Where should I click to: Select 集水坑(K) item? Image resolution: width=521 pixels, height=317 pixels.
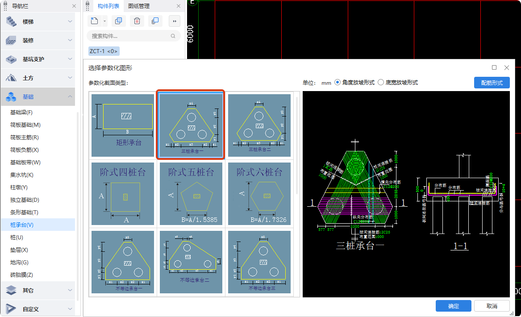(38, 175)
